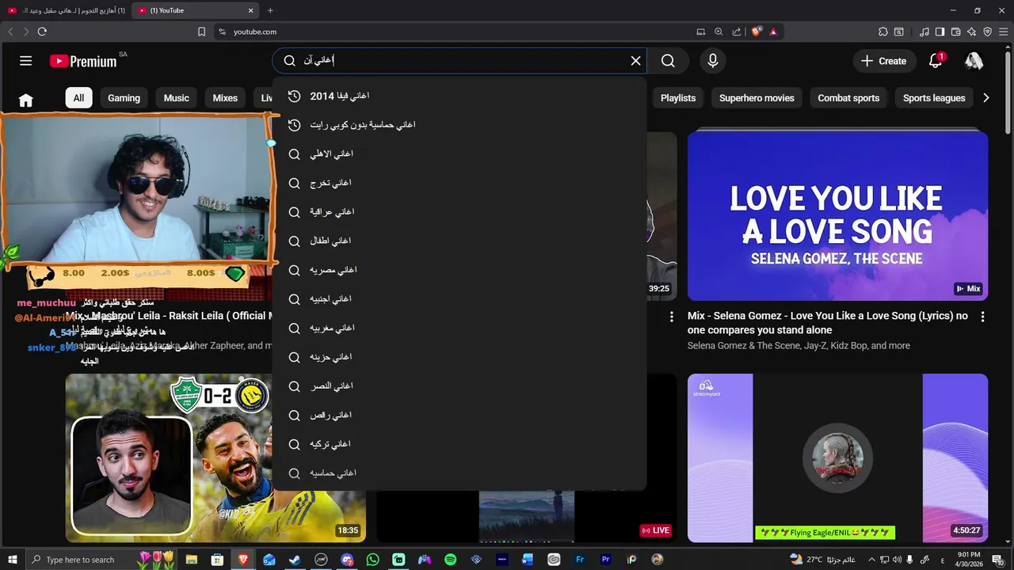Submit search with the magnifier button
Viewport: 1014px width, 570px height.
tap(668, 61)
